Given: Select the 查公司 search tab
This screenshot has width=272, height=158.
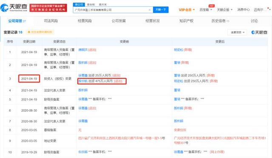Looking at the screenshot, I should pos(79,5).
